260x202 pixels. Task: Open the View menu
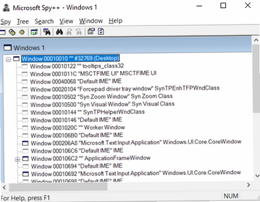tap(66, 21)
